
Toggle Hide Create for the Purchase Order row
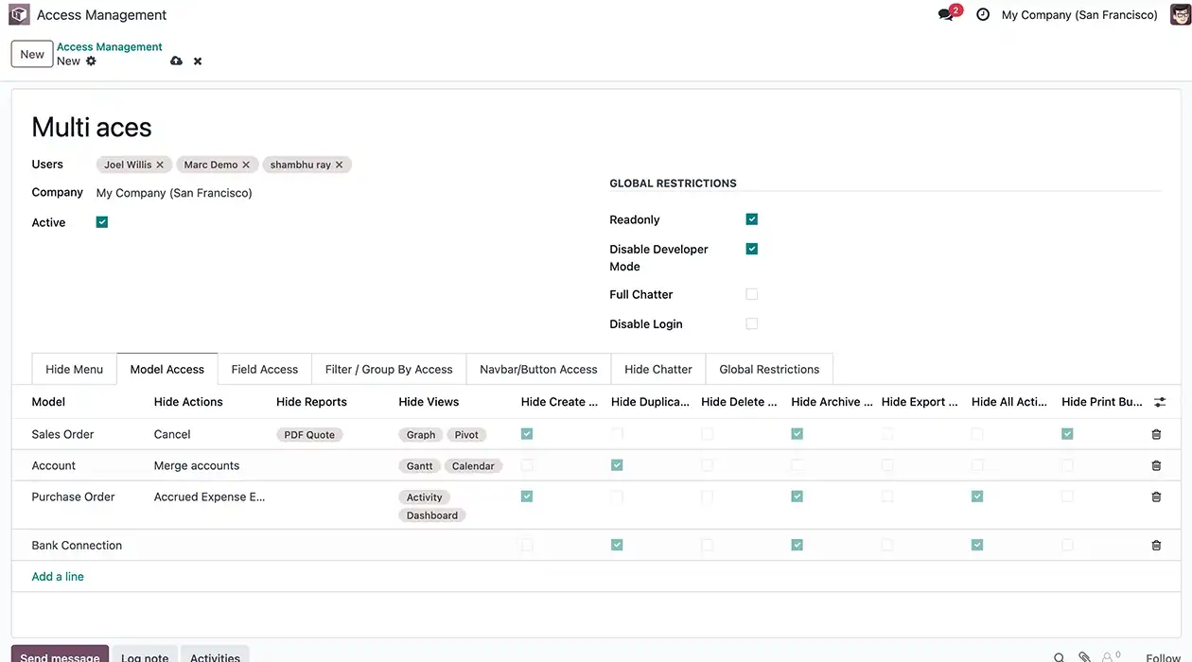coord(526,496)
